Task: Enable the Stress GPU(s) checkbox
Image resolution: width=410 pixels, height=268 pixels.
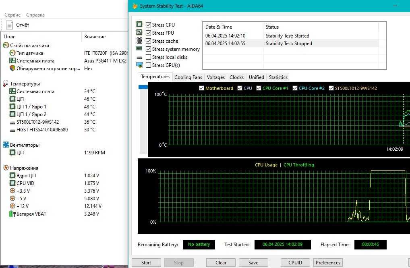Action: [149, 65]
